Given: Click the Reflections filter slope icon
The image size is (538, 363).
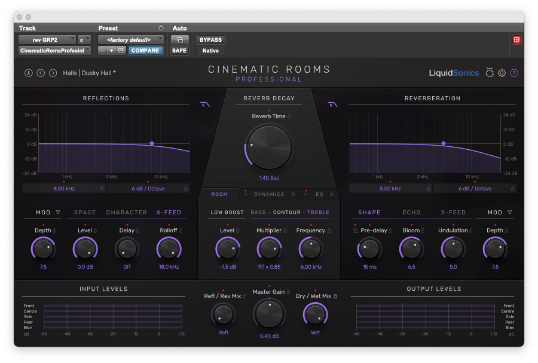Looking at the screenshot, I should (205, 104).
